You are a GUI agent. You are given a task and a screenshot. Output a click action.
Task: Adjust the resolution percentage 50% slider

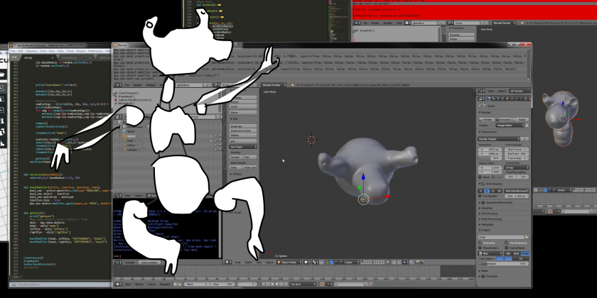[490, 158]
